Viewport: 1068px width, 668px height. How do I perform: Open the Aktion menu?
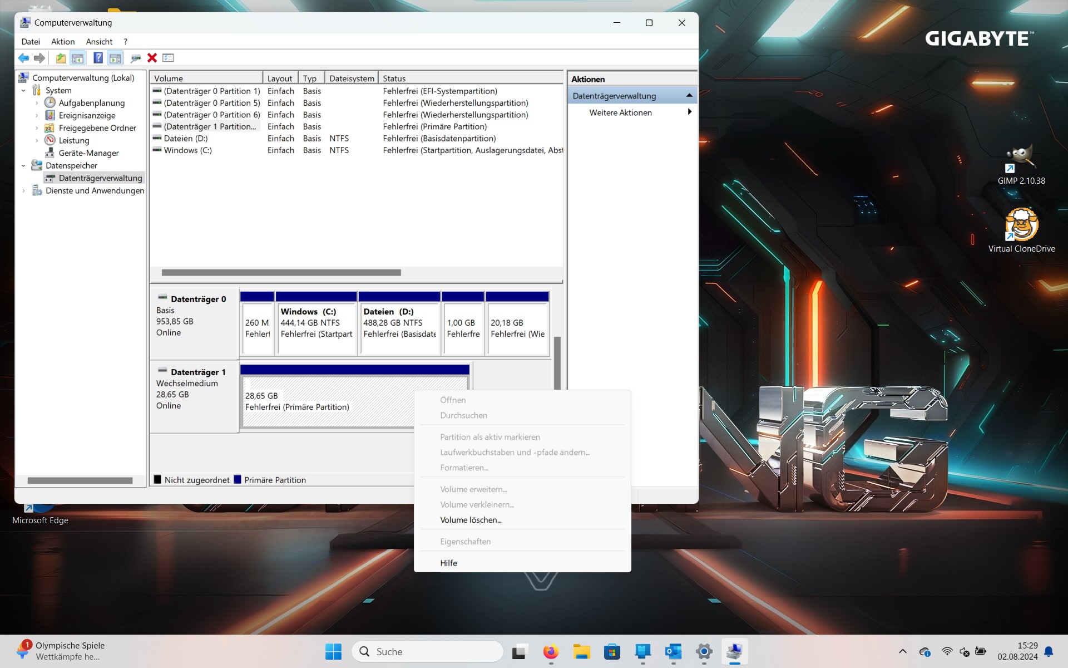click(63, 42)
